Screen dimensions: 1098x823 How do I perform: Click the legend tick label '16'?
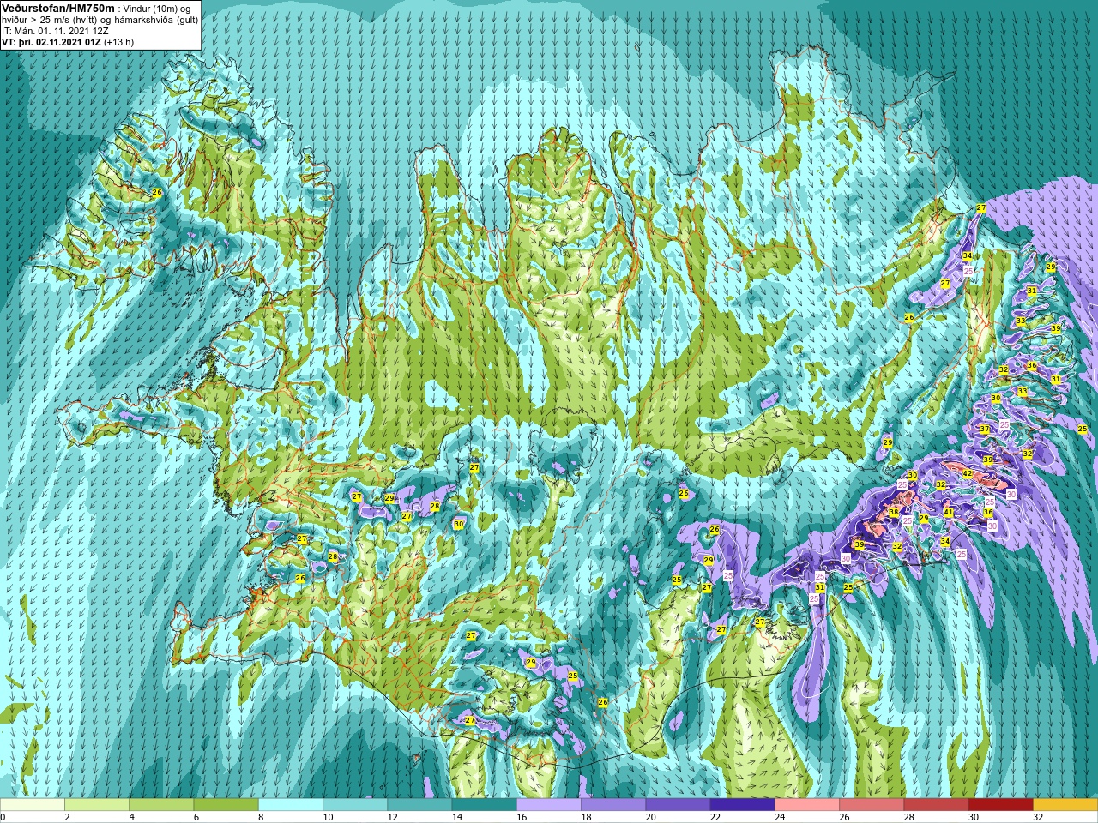pyautogui.click(x=522, y=817)
